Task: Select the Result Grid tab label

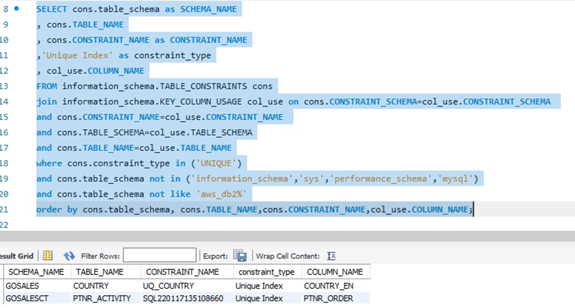Action: point(17,256)
